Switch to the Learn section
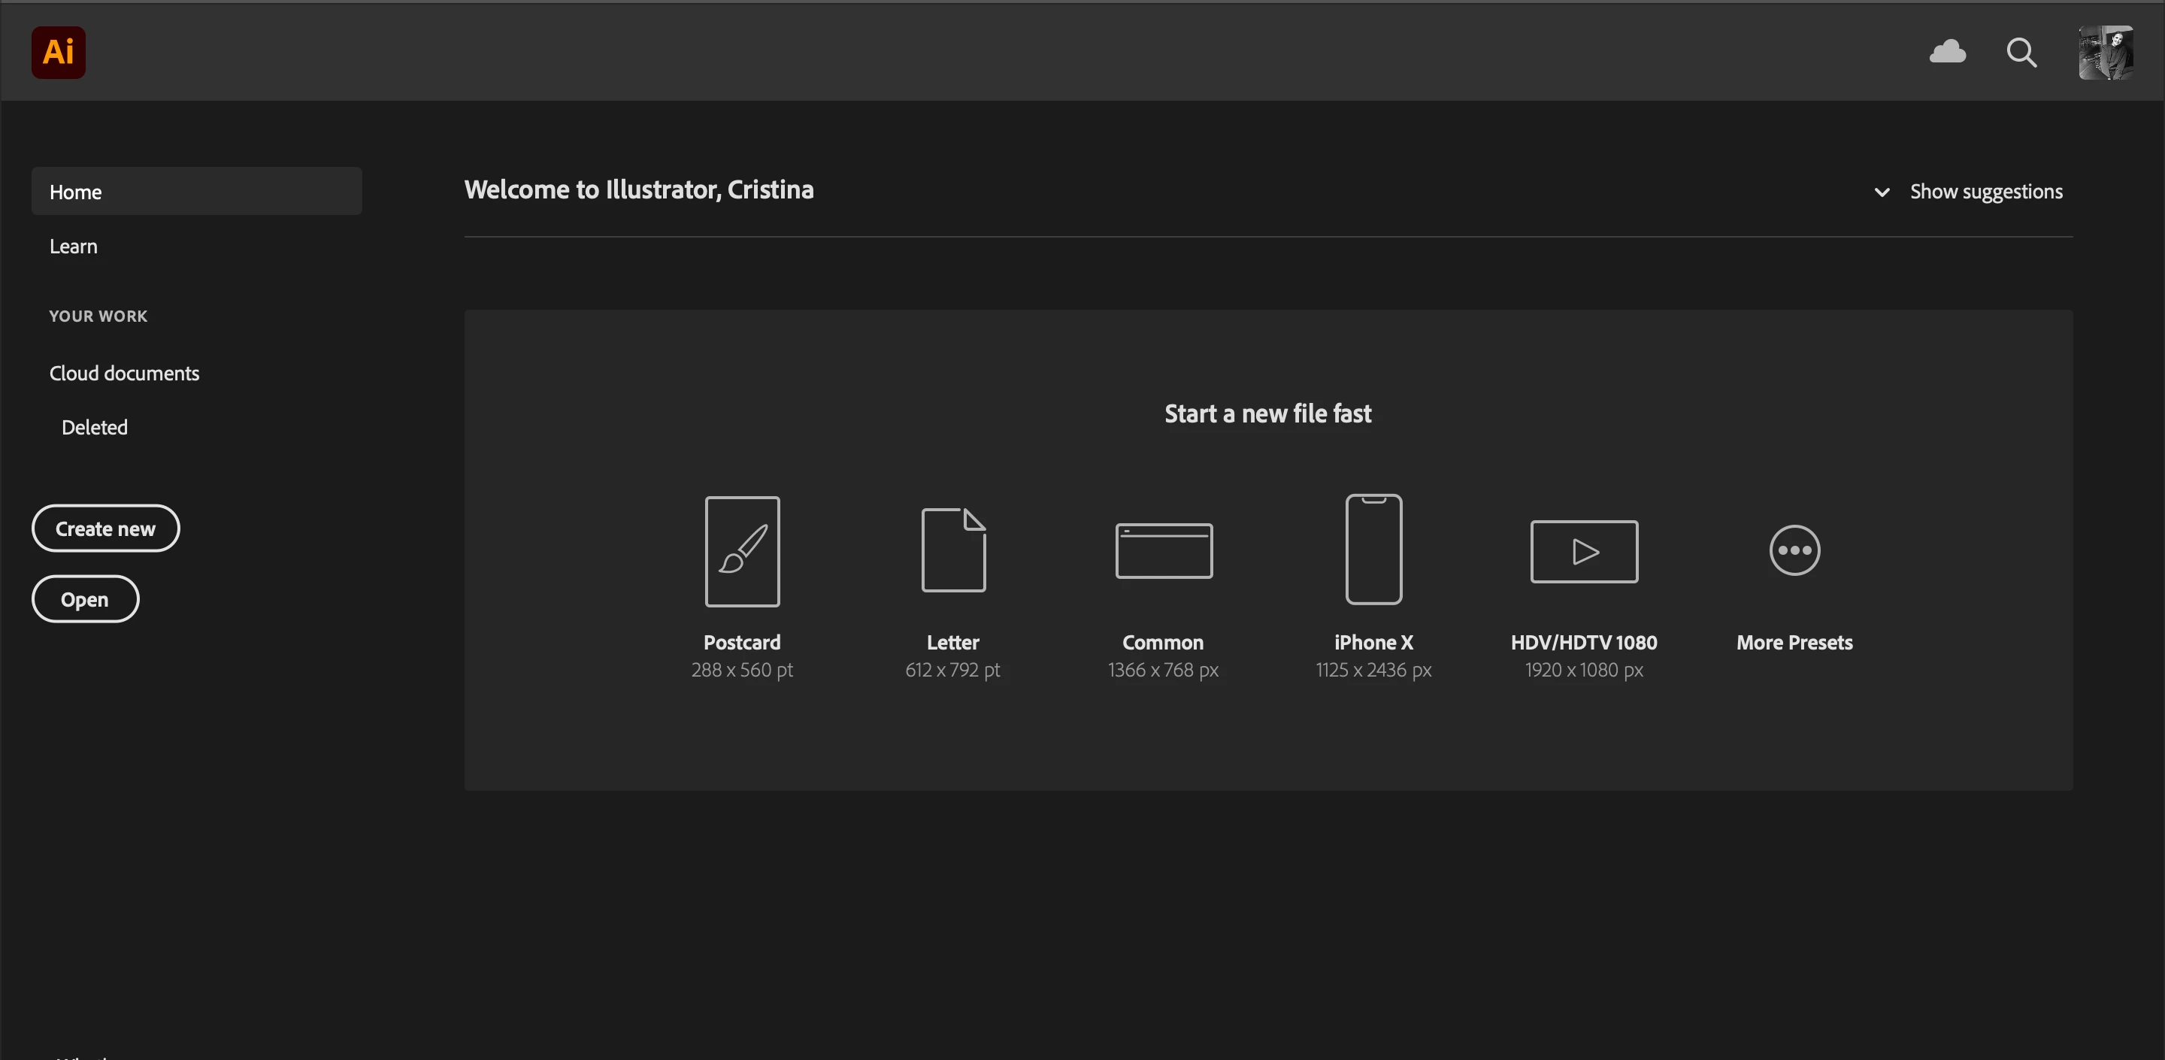The width and height of the screenshot is (2165, 1060). coord(74,247)
